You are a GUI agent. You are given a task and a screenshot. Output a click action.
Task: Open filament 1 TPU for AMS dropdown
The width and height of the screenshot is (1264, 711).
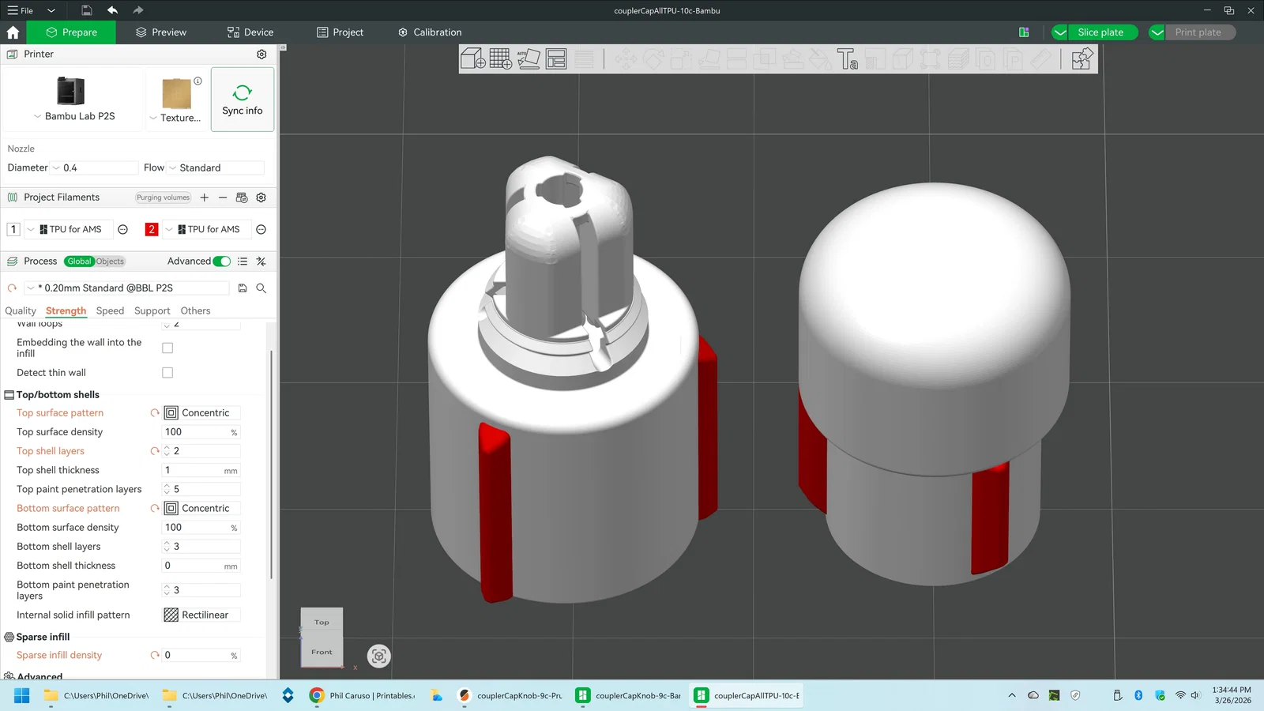tap(69, 230)
